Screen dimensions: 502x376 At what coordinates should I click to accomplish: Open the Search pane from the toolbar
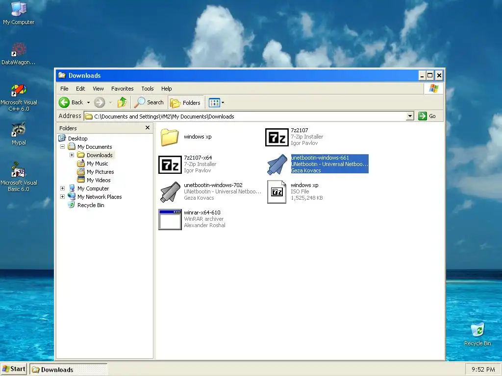click(149, 102)
